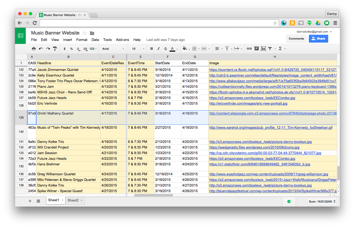The height and width of the screenshot is (228, 355).
Task: Open the font size 10 dropdown
Action: 138,49
